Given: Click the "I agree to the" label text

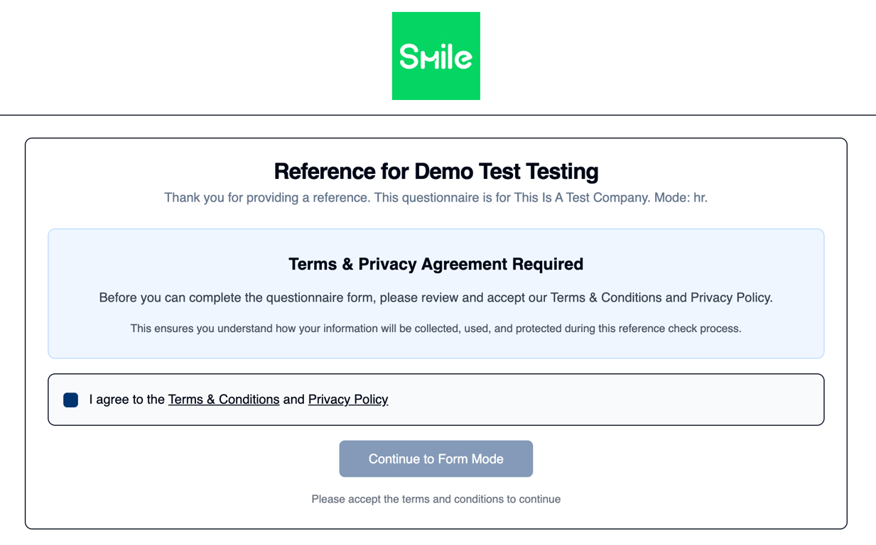Looking at the screenshot, I should tap(127, 400).
